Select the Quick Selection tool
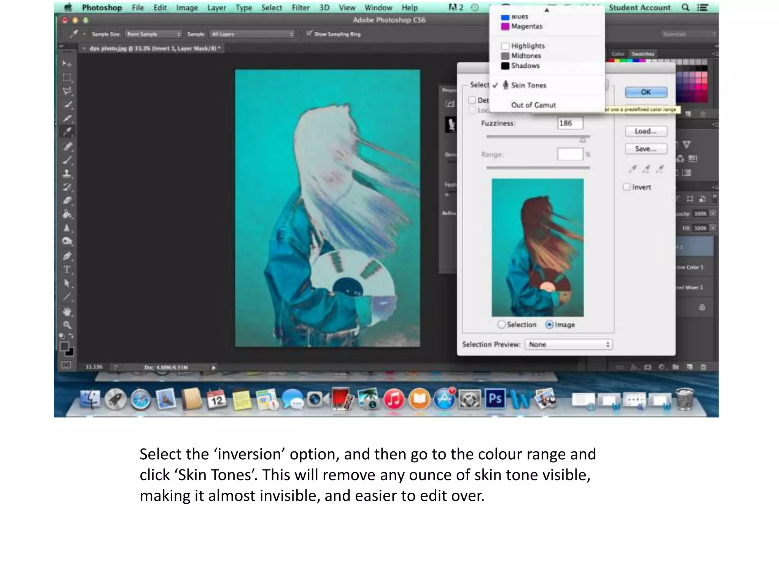Screen dimensions: 779x584 (67, 105)
